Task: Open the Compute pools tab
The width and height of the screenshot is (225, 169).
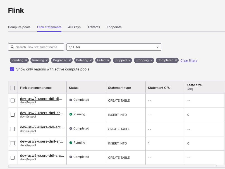Action: 19,27
